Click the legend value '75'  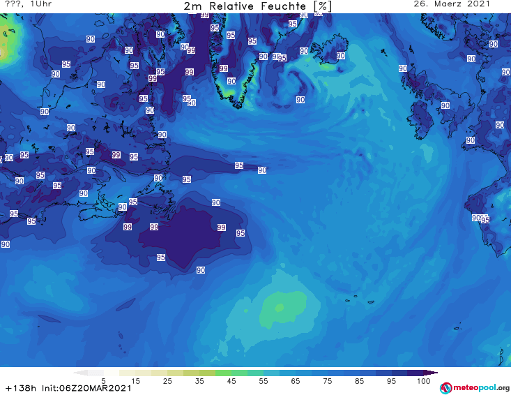tap(328, 381)
